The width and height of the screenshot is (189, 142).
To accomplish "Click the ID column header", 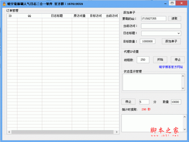I will pyautogui.click(x=12, y=16).
